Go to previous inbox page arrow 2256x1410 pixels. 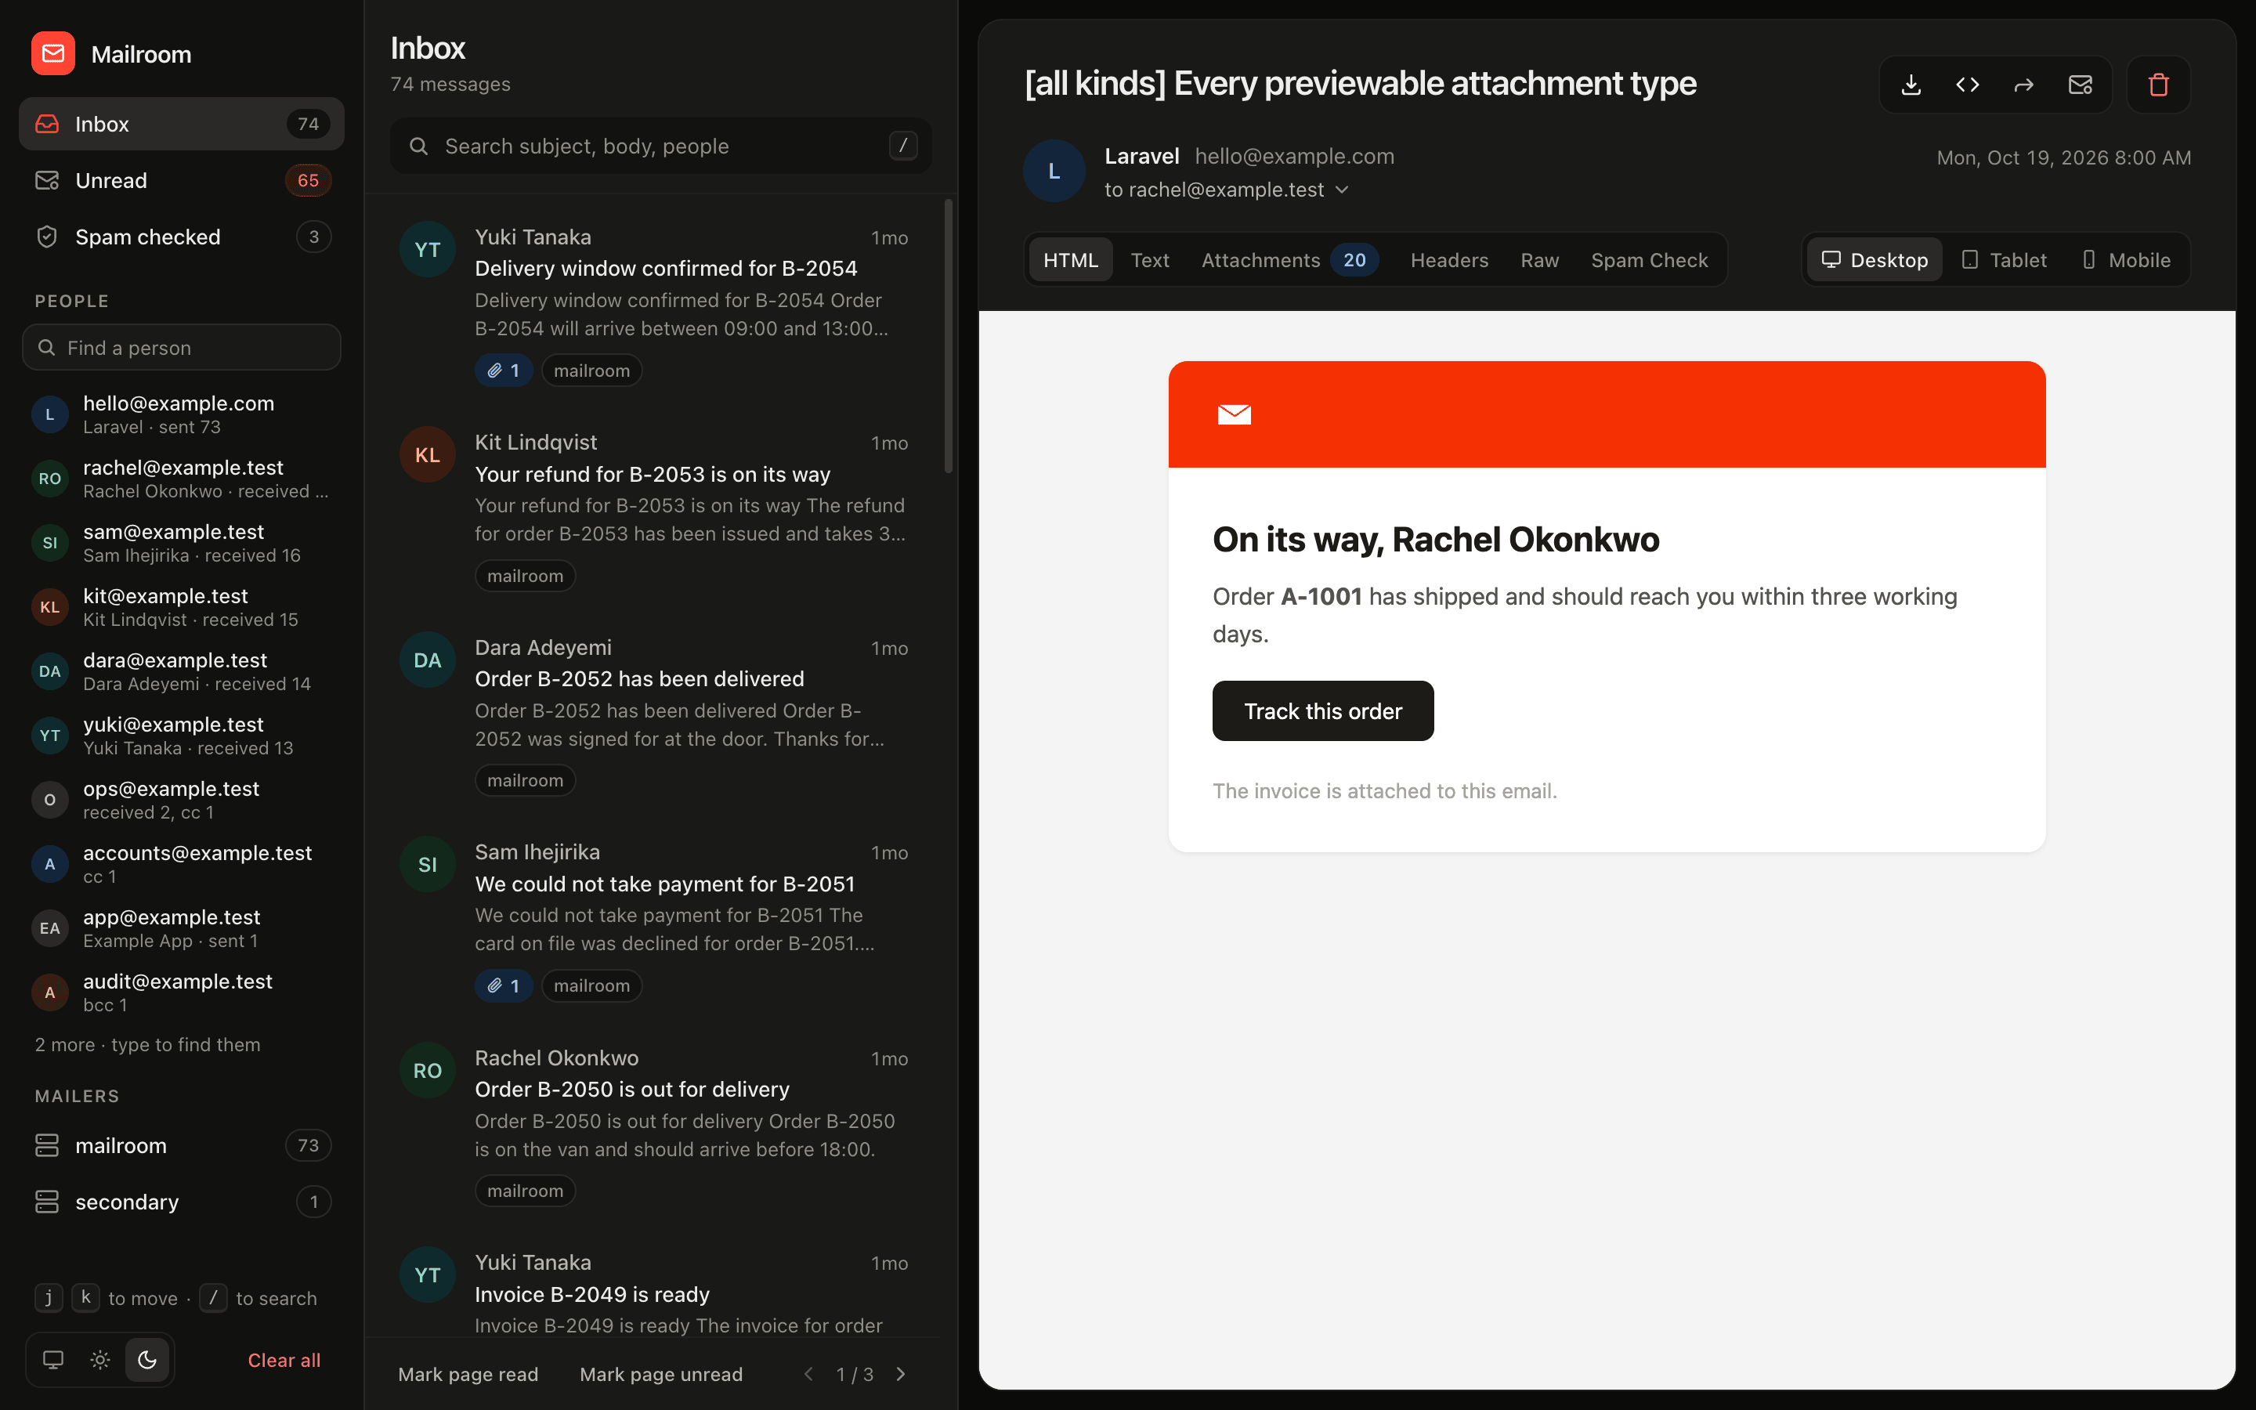808,1374
